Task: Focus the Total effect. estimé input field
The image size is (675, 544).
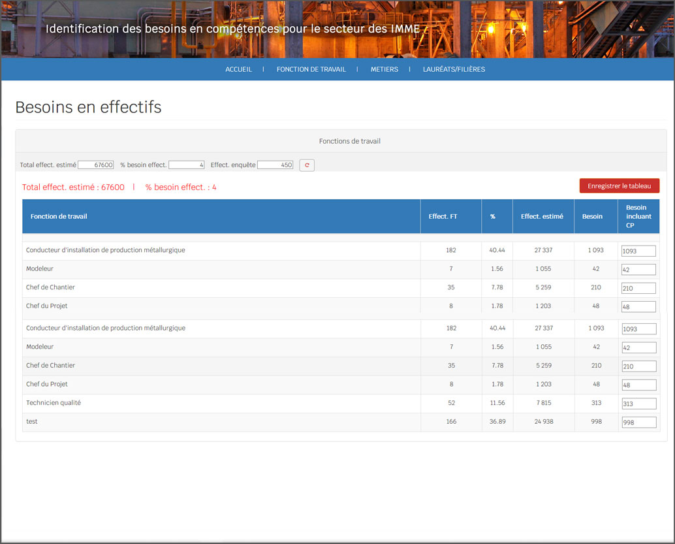Action: coord(95,165)
